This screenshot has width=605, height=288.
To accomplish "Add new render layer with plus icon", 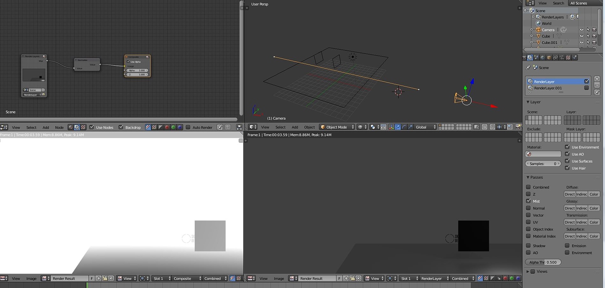I will 597,79.
